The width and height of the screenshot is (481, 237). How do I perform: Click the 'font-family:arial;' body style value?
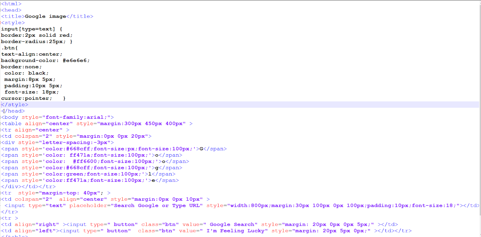tap(76, 117)
